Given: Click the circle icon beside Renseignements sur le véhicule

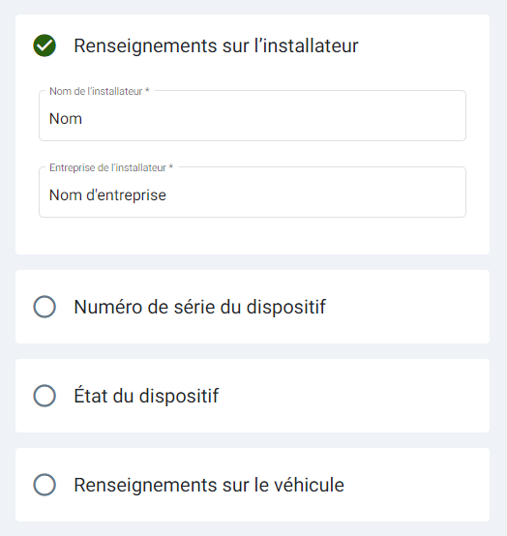Looking at the screenshot, I should tap(45, 485).
